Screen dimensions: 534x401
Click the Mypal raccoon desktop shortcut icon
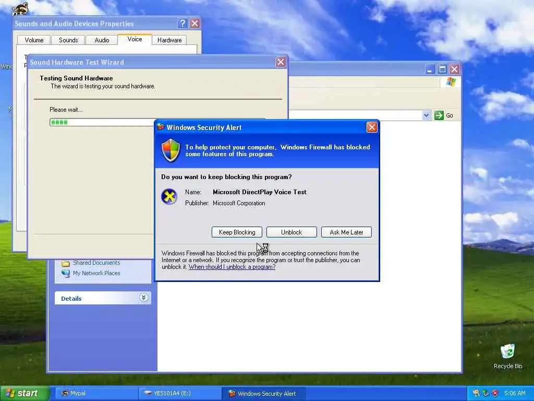pos(20,8)
